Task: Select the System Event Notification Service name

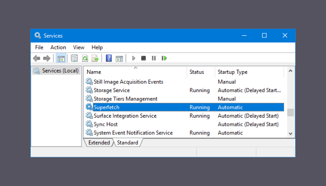Action: coord(133,133)
